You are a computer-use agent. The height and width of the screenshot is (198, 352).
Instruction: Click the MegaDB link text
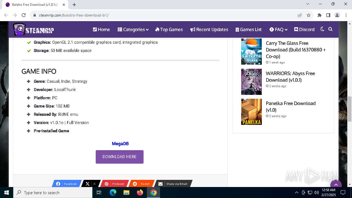coord(120,144)
